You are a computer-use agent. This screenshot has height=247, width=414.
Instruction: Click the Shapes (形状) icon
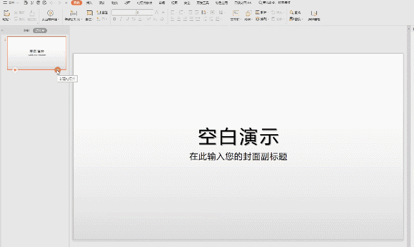click(x=248, y=13)
